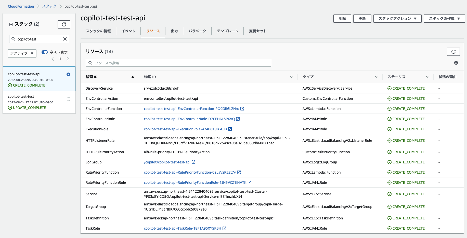Switch to テンプレート tab
The width and height of the screenshot is (467, 238).
[x=227, y=31]
